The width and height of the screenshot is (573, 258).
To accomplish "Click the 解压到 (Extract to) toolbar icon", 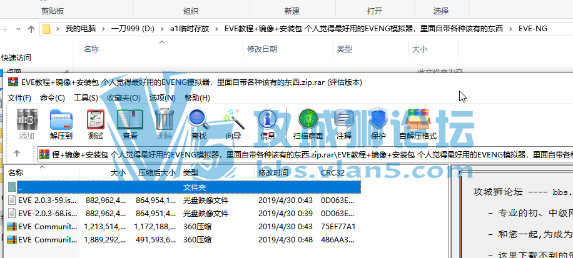I will click(x=61, y=119).
